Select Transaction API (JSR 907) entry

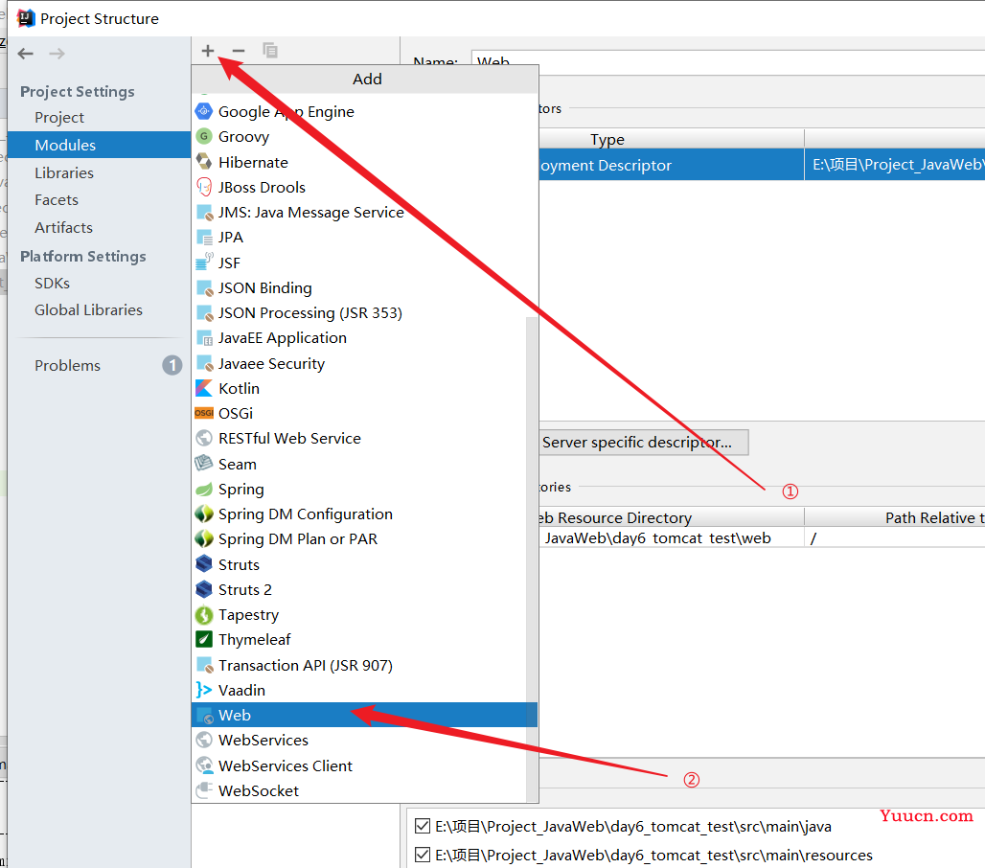pyautogui.click(x=358, y=665)
